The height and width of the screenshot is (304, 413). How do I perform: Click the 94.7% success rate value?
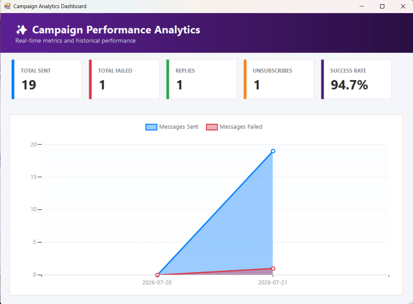click(349, 85)
